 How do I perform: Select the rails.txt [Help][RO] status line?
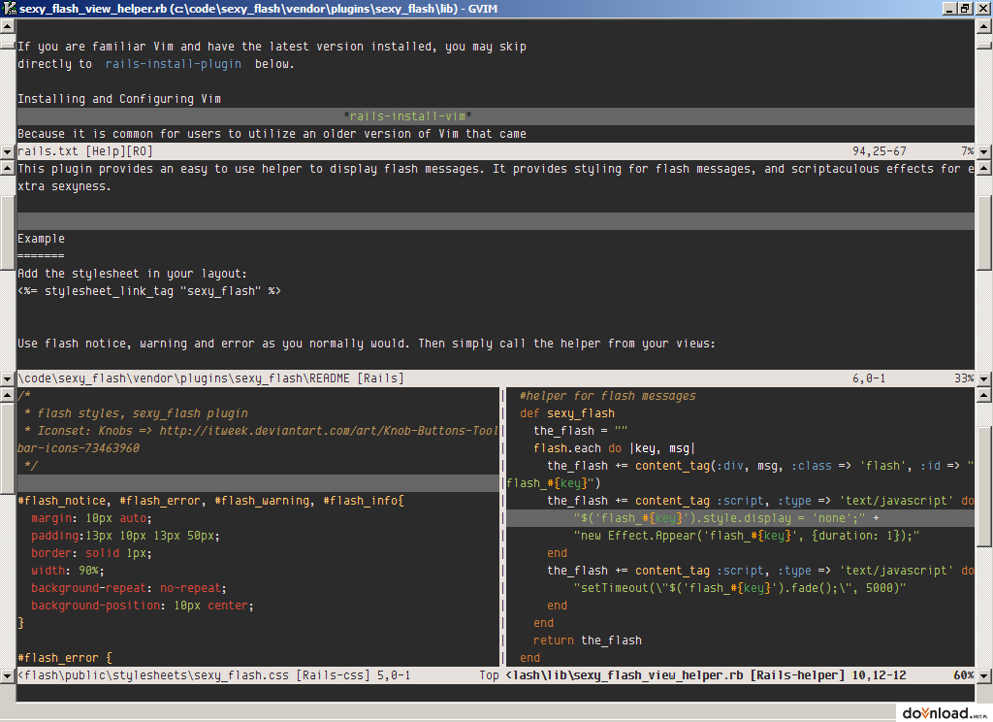tap(496, 151)
